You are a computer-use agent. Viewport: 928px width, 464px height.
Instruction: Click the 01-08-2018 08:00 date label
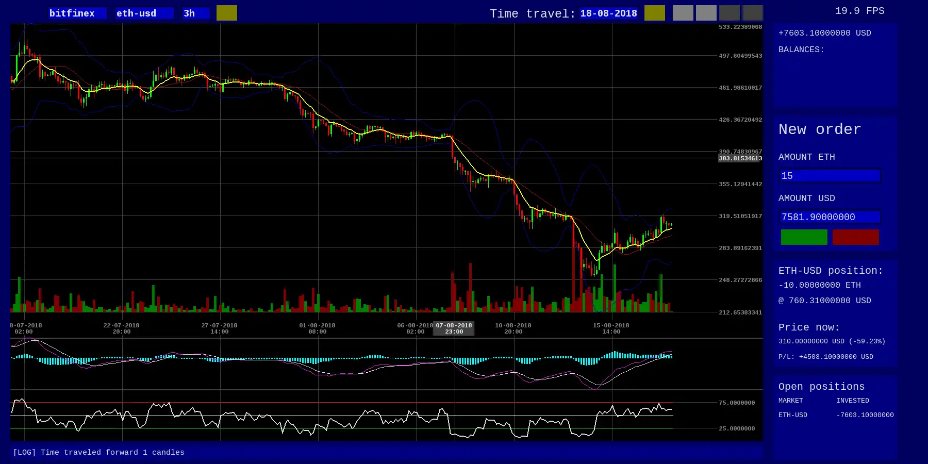tap(317, 328)
